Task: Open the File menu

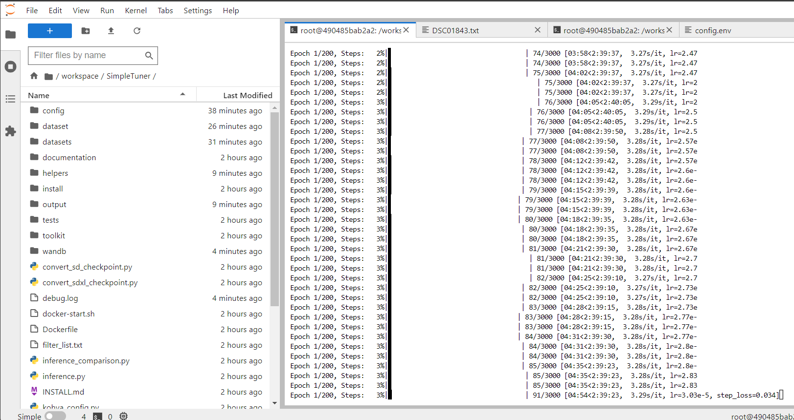Action: 32,10
